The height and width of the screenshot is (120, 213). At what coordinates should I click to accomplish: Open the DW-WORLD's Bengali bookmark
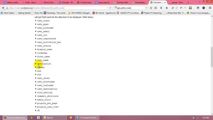tap(80, 13)
